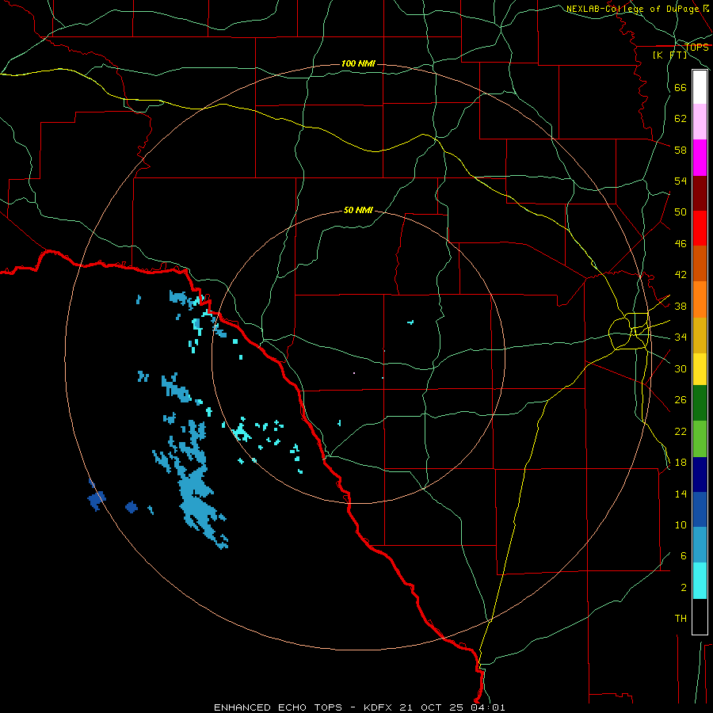Viewport: 713px width, 713px height.
Task: Click the legend value 58
Action: 681,150
